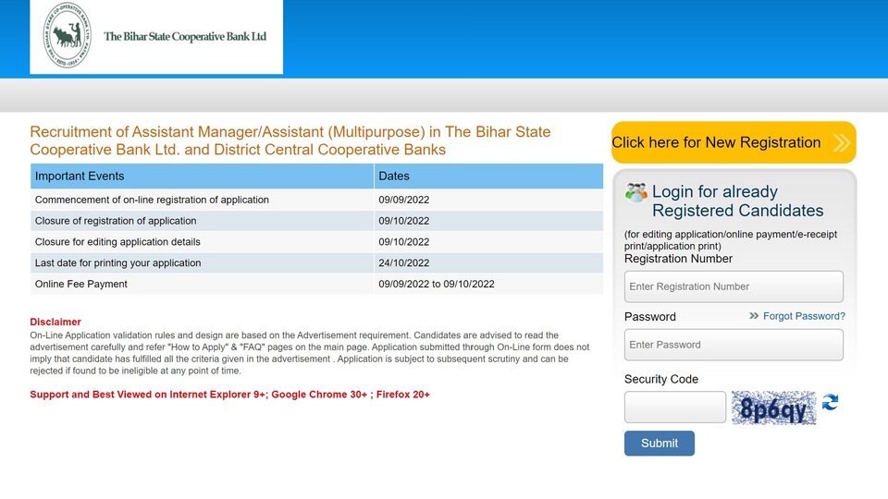Click the Important Events column header

203,176
